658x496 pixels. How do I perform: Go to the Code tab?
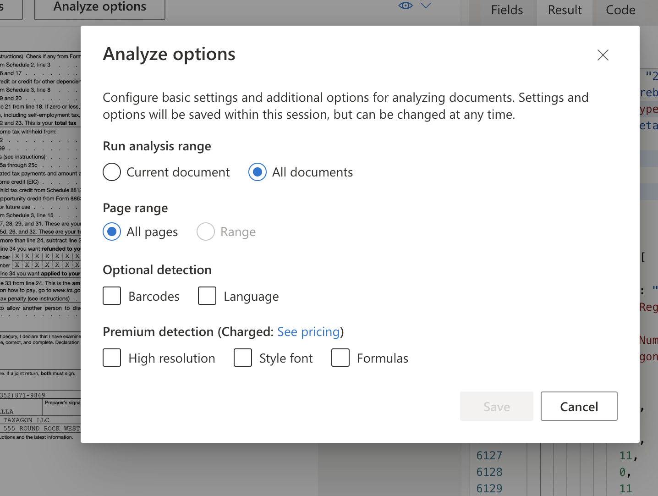coord(620,10)
